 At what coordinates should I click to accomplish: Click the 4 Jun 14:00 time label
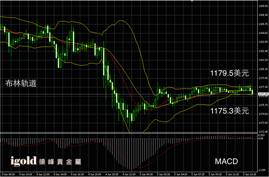tap(60, 175)
